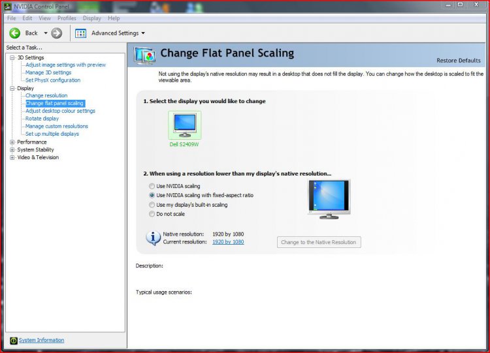
Task: Minimize the NVIDIA Control Panel window
Action: click(x=448, y=5)
